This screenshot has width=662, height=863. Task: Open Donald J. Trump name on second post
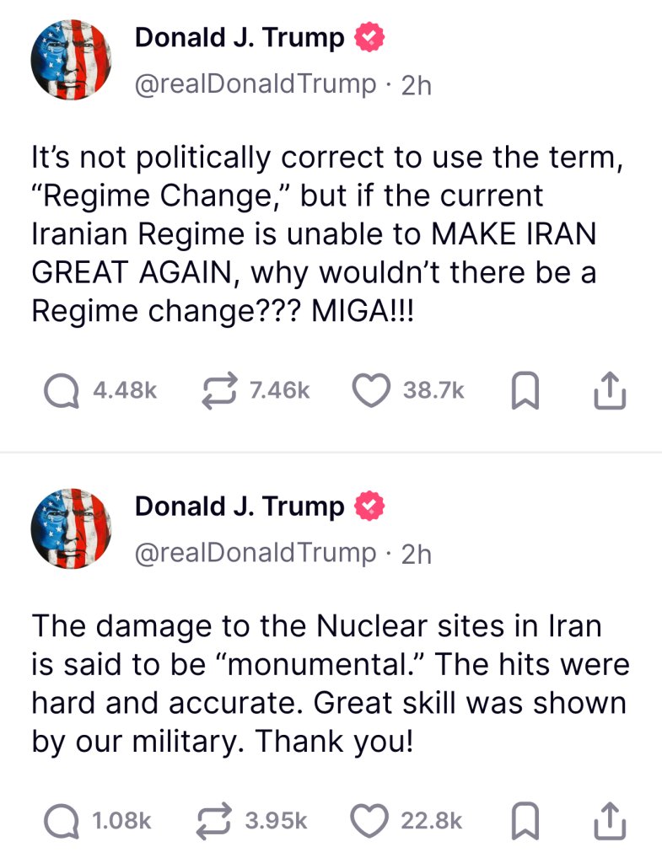[240, 507]
